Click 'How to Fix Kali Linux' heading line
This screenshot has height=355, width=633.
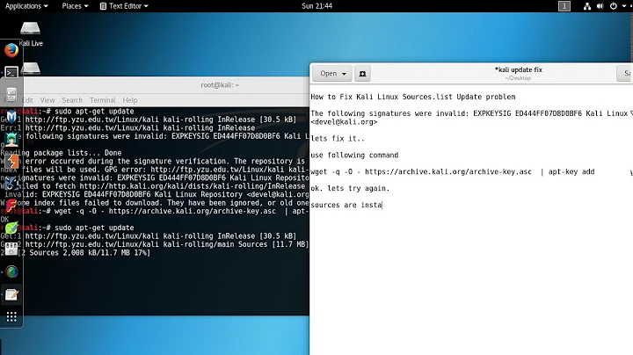413,97
